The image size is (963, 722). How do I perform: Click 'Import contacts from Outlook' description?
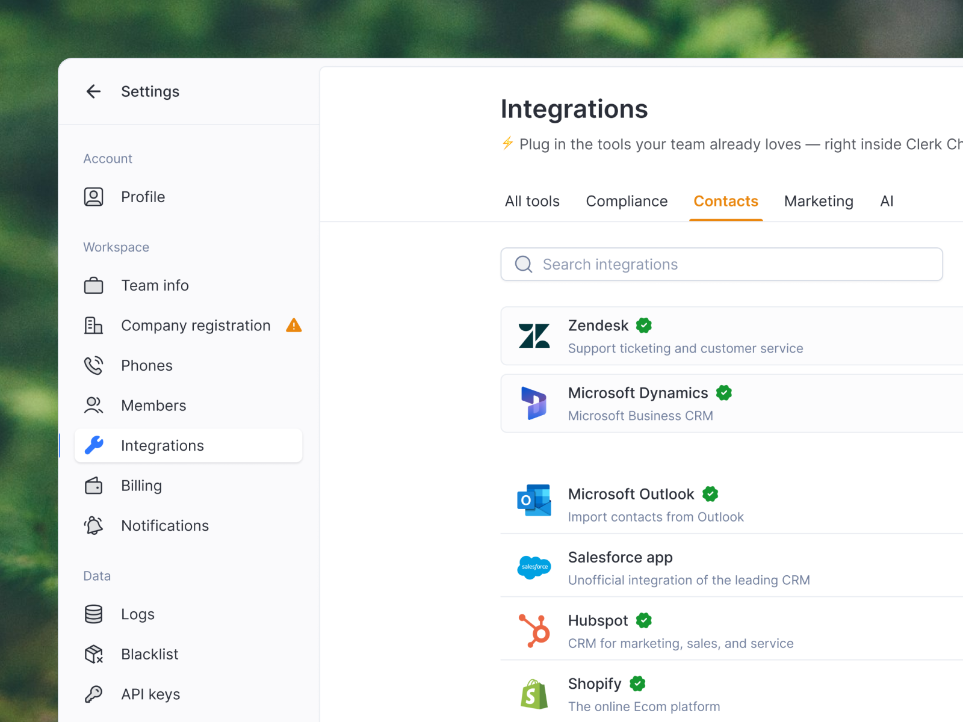(656, 517)
